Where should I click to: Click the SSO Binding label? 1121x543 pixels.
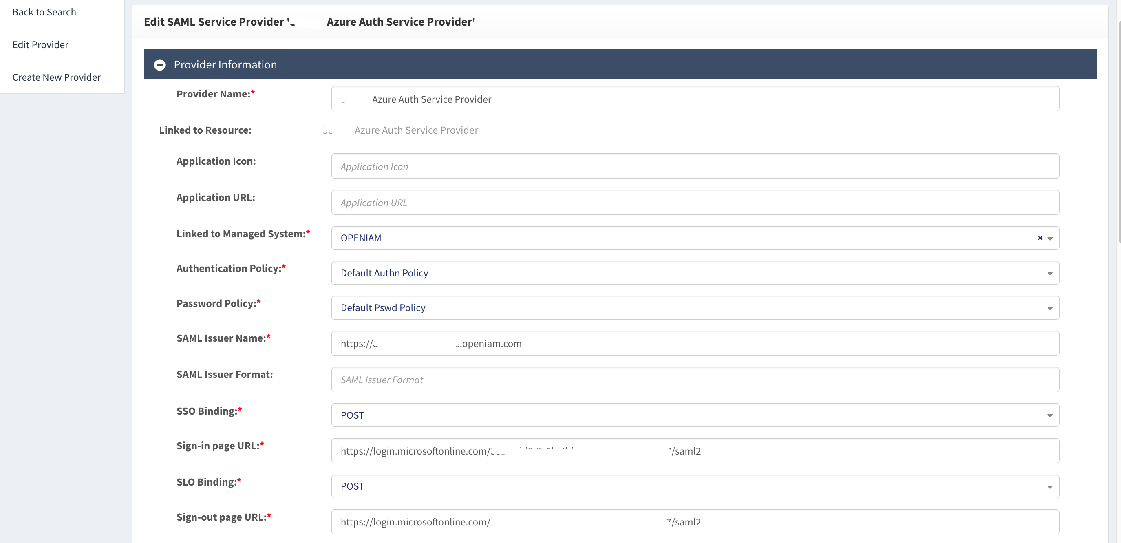pyautogui.click(x=209, y=411)
